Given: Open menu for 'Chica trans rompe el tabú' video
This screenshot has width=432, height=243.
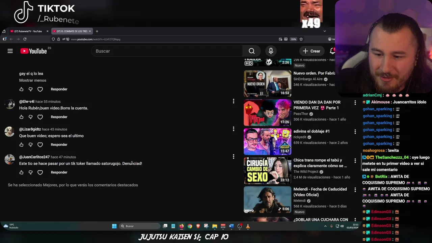Looking at the screenshot, I should [x=355, y=161].
